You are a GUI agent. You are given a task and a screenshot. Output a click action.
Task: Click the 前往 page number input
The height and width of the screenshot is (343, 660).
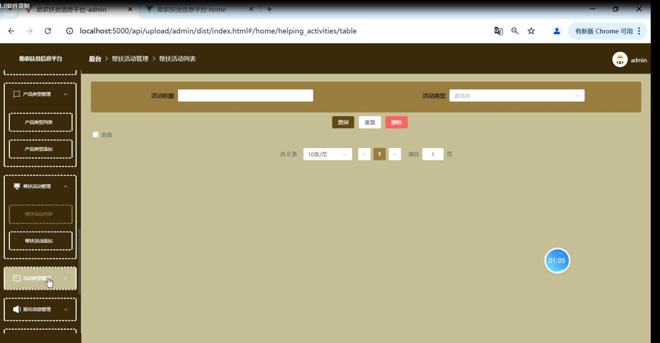pyautogui.click(x=433, y=154)
